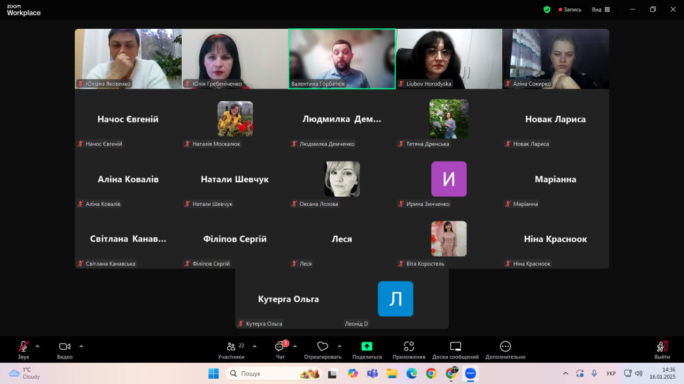Viewport: 684px width, 384px height.
Task: Show hidden system tray icons
Action: (565, 373)
